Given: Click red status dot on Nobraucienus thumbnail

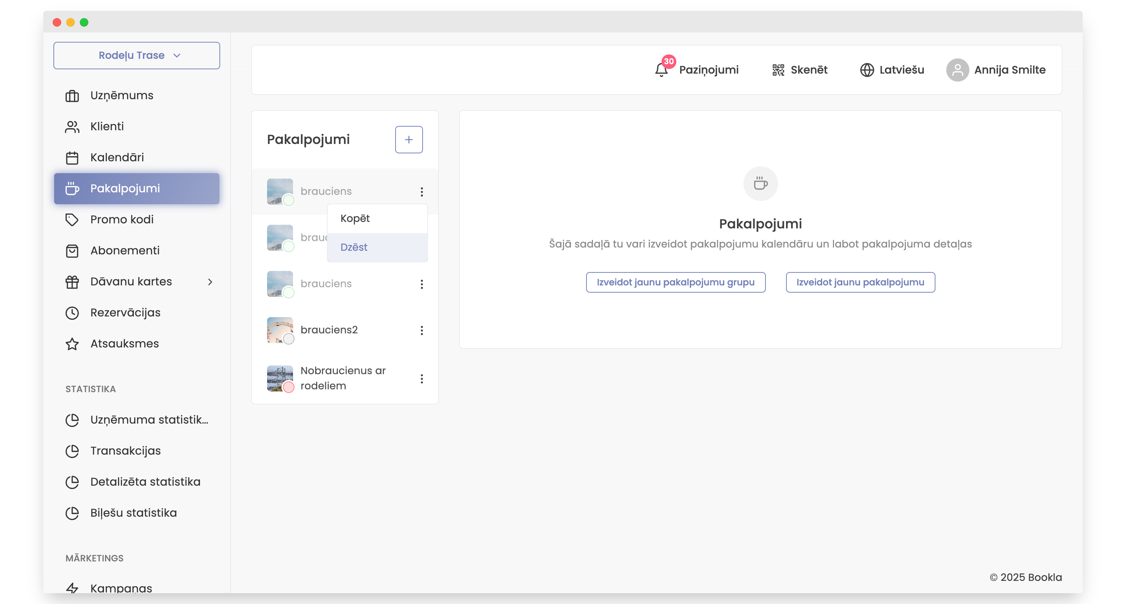Looking at the screenshot, I should tap(288, 387).
